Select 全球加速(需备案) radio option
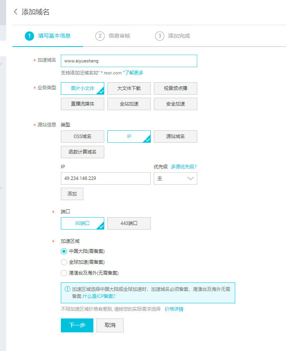This screenshot has height=351, width=286. pyautogui.click(x=64, y=262)
